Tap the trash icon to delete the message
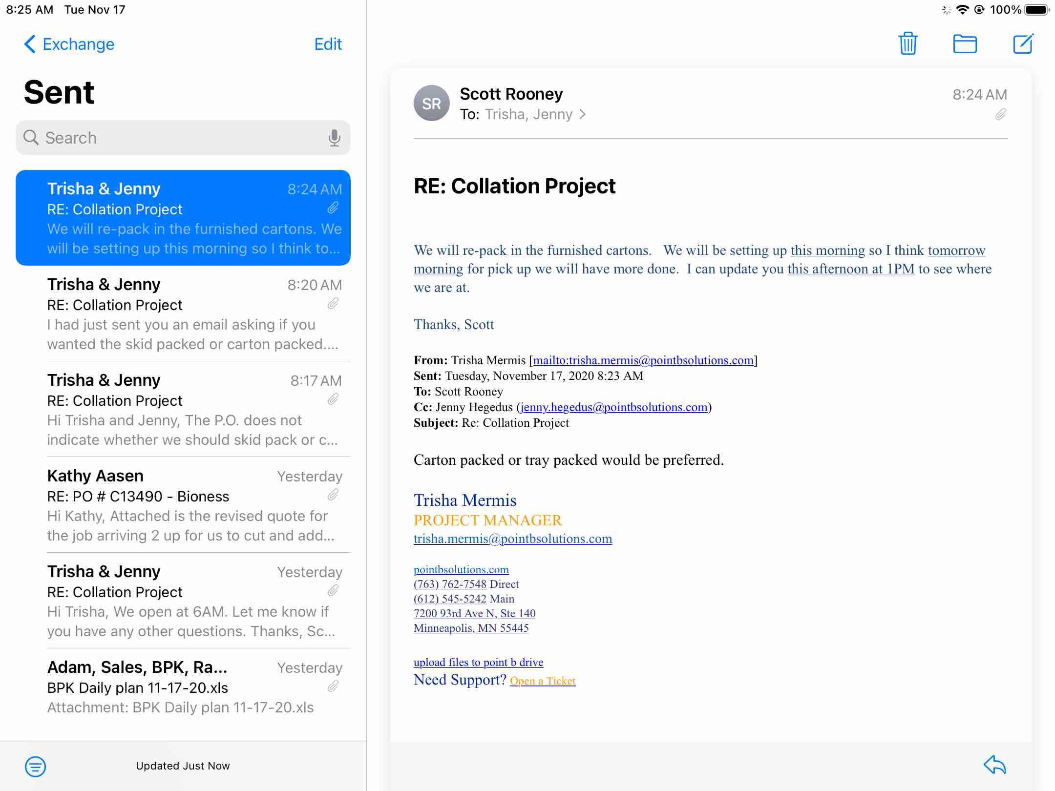 (907, 44)
